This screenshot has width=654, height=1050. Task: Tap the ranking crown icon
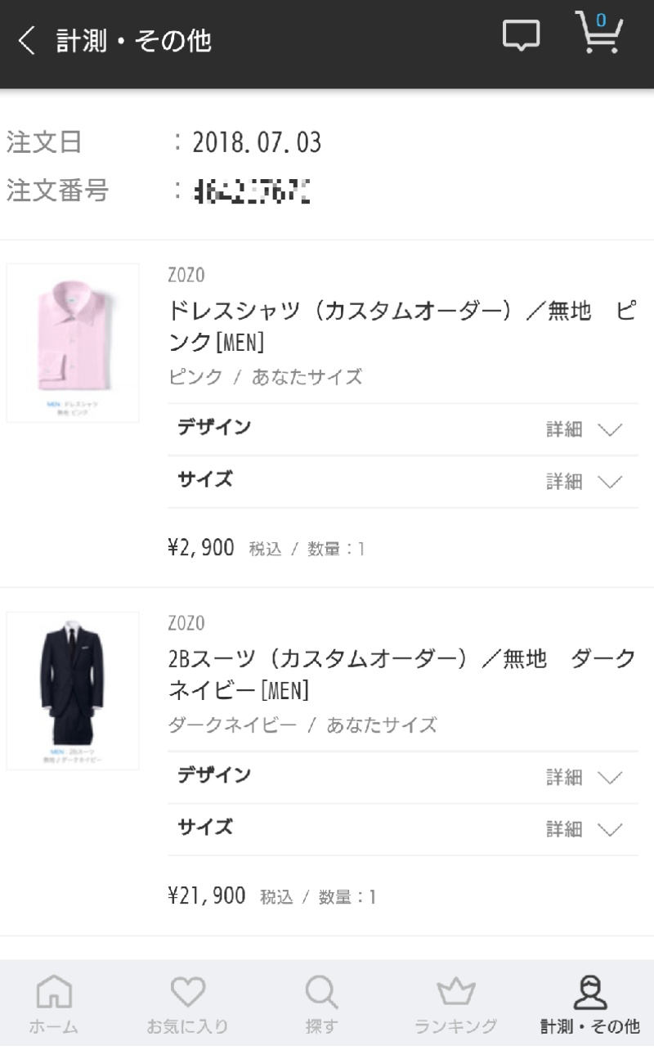tap(455, 992)
